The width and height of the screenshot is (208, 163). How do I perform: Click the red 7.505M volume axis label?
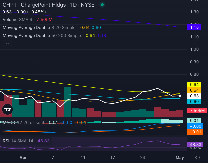(x=197, y=111)
